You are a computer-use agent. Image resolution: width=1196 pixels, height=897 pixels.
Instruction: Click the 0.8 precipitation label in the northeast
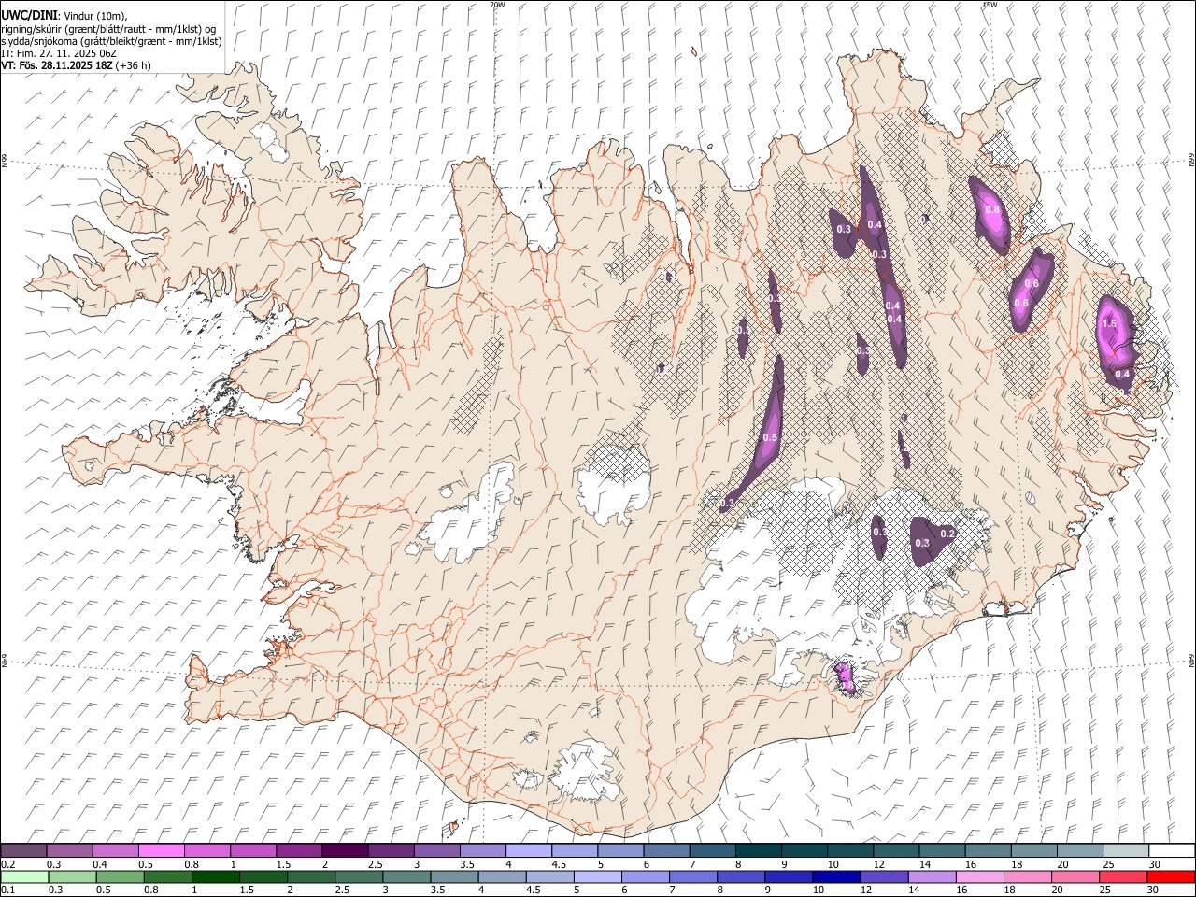point(992,209)
